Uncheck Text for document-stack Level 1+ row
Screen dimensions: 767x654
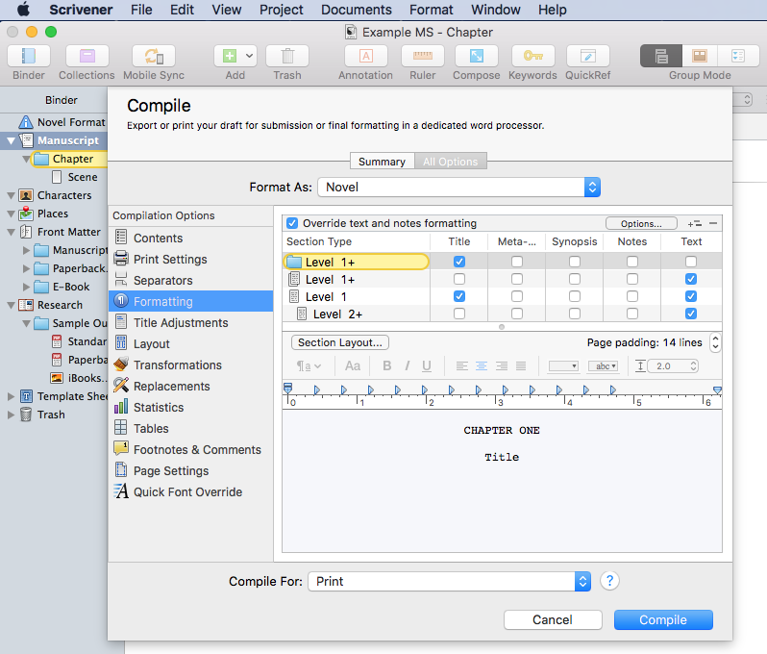click(691, 279)
